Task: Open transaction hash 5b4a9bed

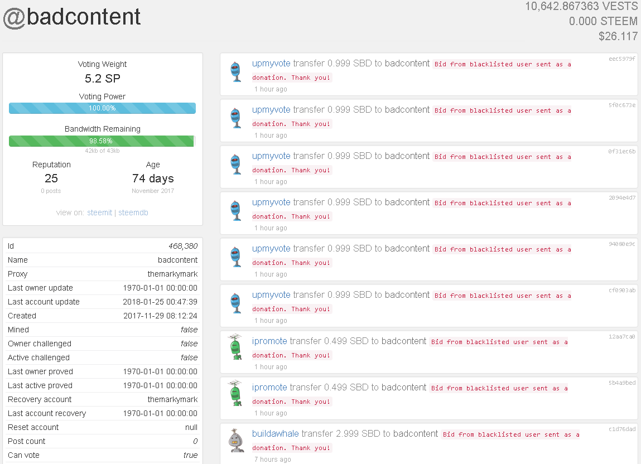Action: tap(622, 383)
